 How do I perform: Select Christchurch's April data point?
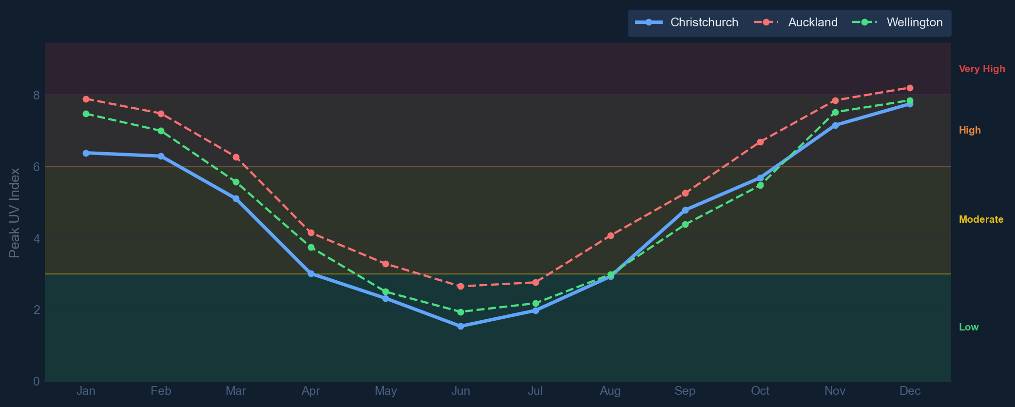(311, 274)
